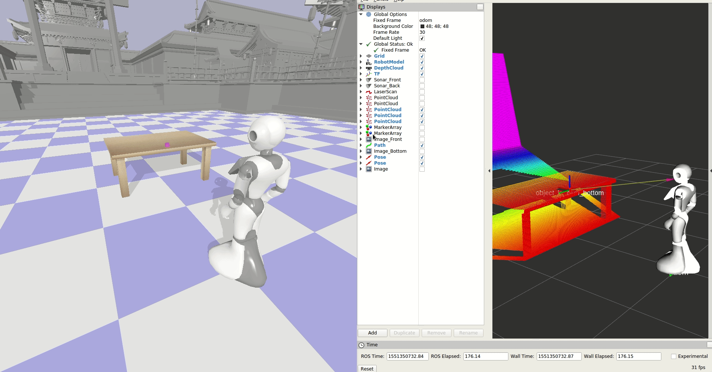The width and height of the screenshot is (712, 372).
Task: Click the RobotModel display icon
Action: (368, 62)
